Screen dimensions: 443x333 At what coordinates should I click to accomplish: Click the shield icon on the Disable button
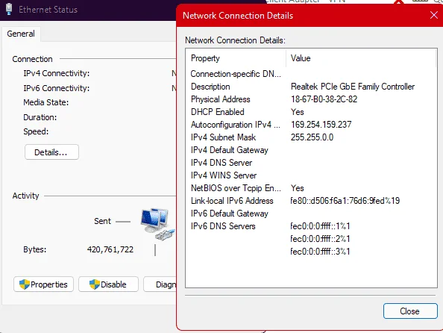coord(95,284)
